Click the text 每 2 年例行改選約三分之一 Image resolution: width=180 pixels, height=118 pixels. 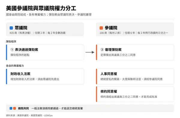coord(153,33)
